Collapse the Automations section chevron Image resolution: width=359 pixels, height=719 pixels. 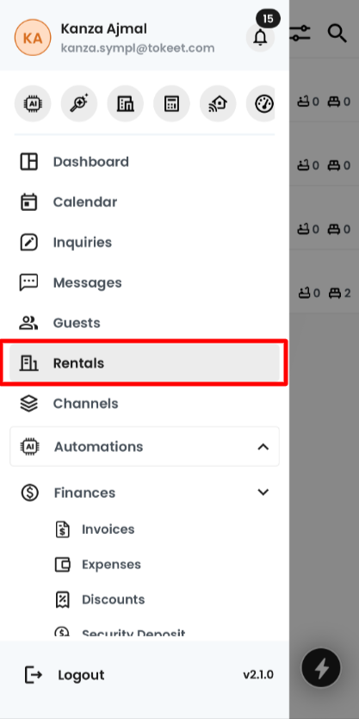pyautogui.click(x=263, y=447)
